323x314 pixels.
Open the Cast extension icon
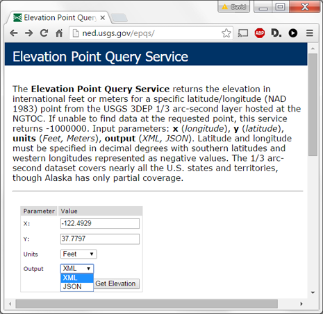[x=243, y=33]
